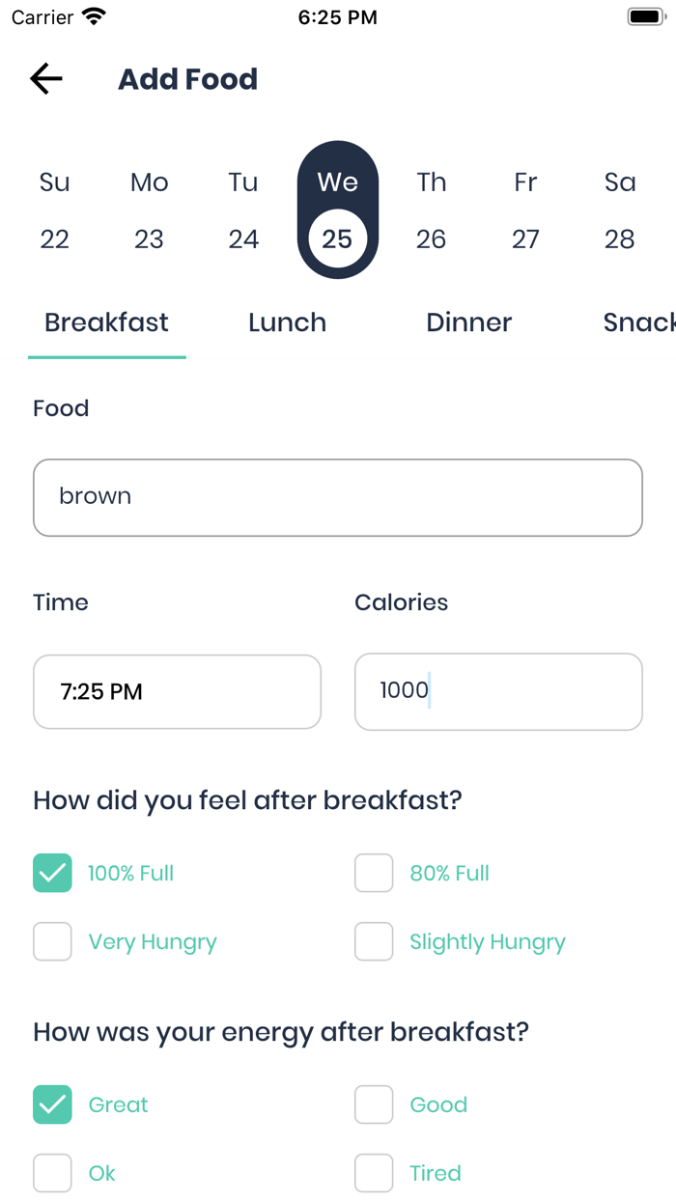Viewport: 676px width, 1201px height.
Task: Switch to the Snack tab
Action: [x=637, y=322]
